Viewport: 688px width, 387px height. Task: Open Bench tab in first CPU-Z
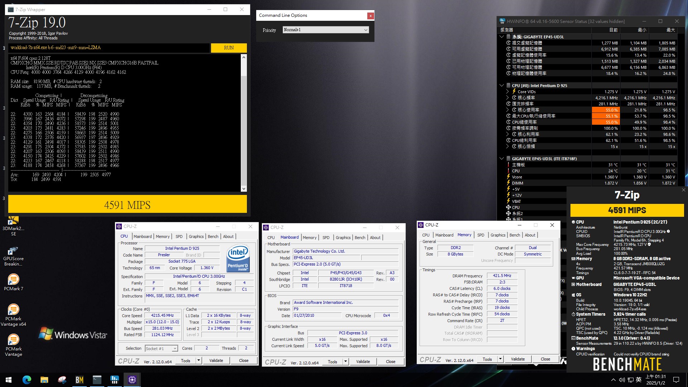pos(213,236)
